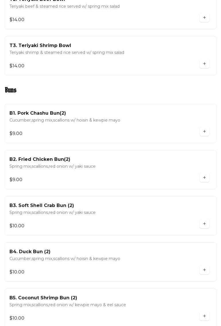Click the Buns section heading

click(x=11, y=90)
